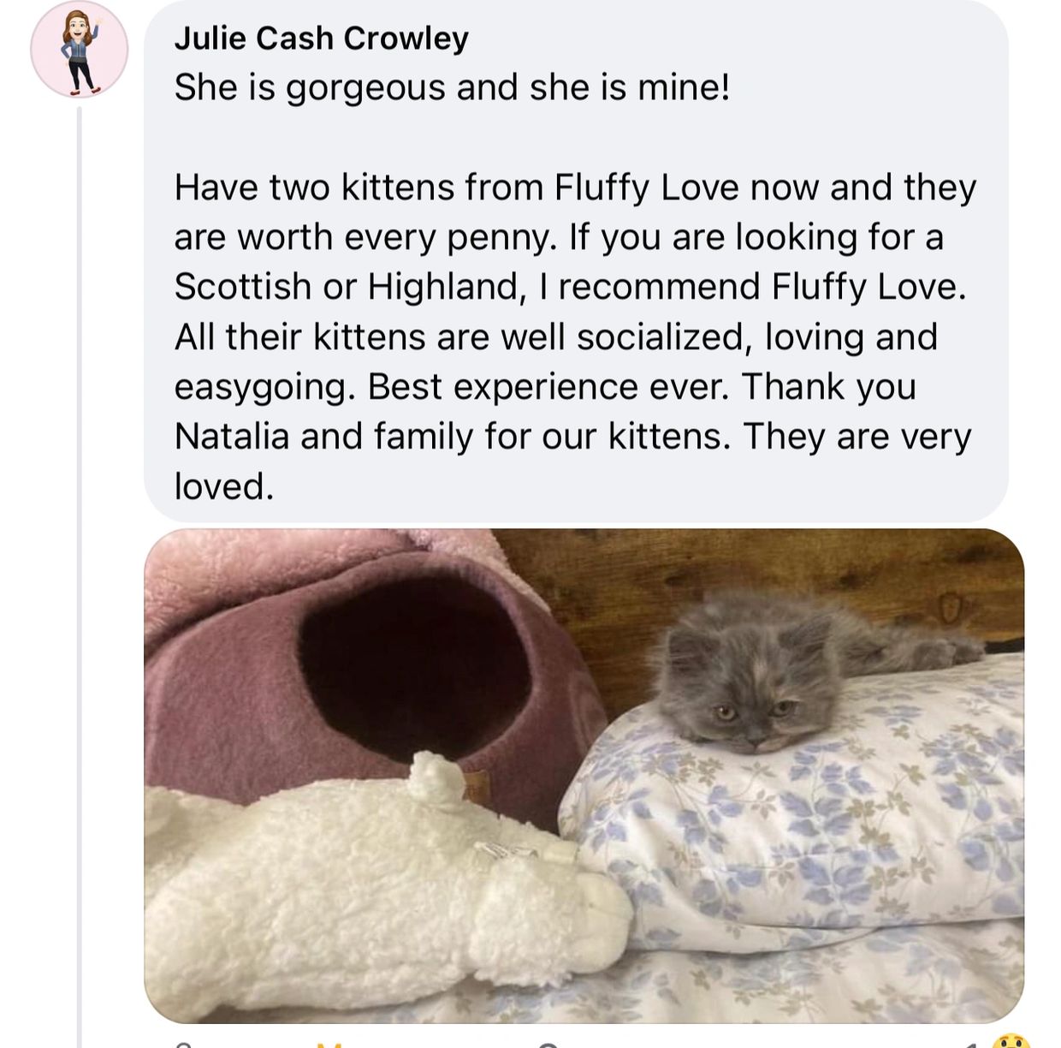This screenshot has width=1061, height=1048.
Task: Click the word "Scottish" in the comment
Action: coord(242,287)
